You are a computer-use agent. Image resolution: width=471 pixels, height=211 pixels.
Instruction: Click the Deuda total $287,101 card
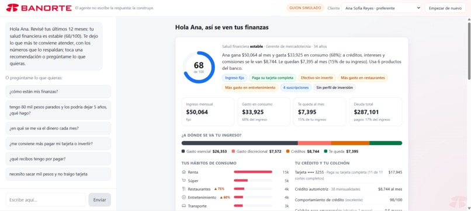pyautogui.click(x=376, y=112)
